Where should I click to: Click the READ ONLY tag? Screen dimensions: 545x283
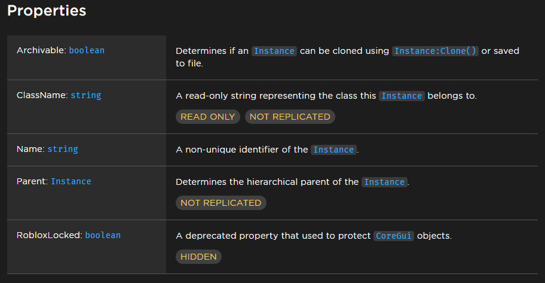208,117
